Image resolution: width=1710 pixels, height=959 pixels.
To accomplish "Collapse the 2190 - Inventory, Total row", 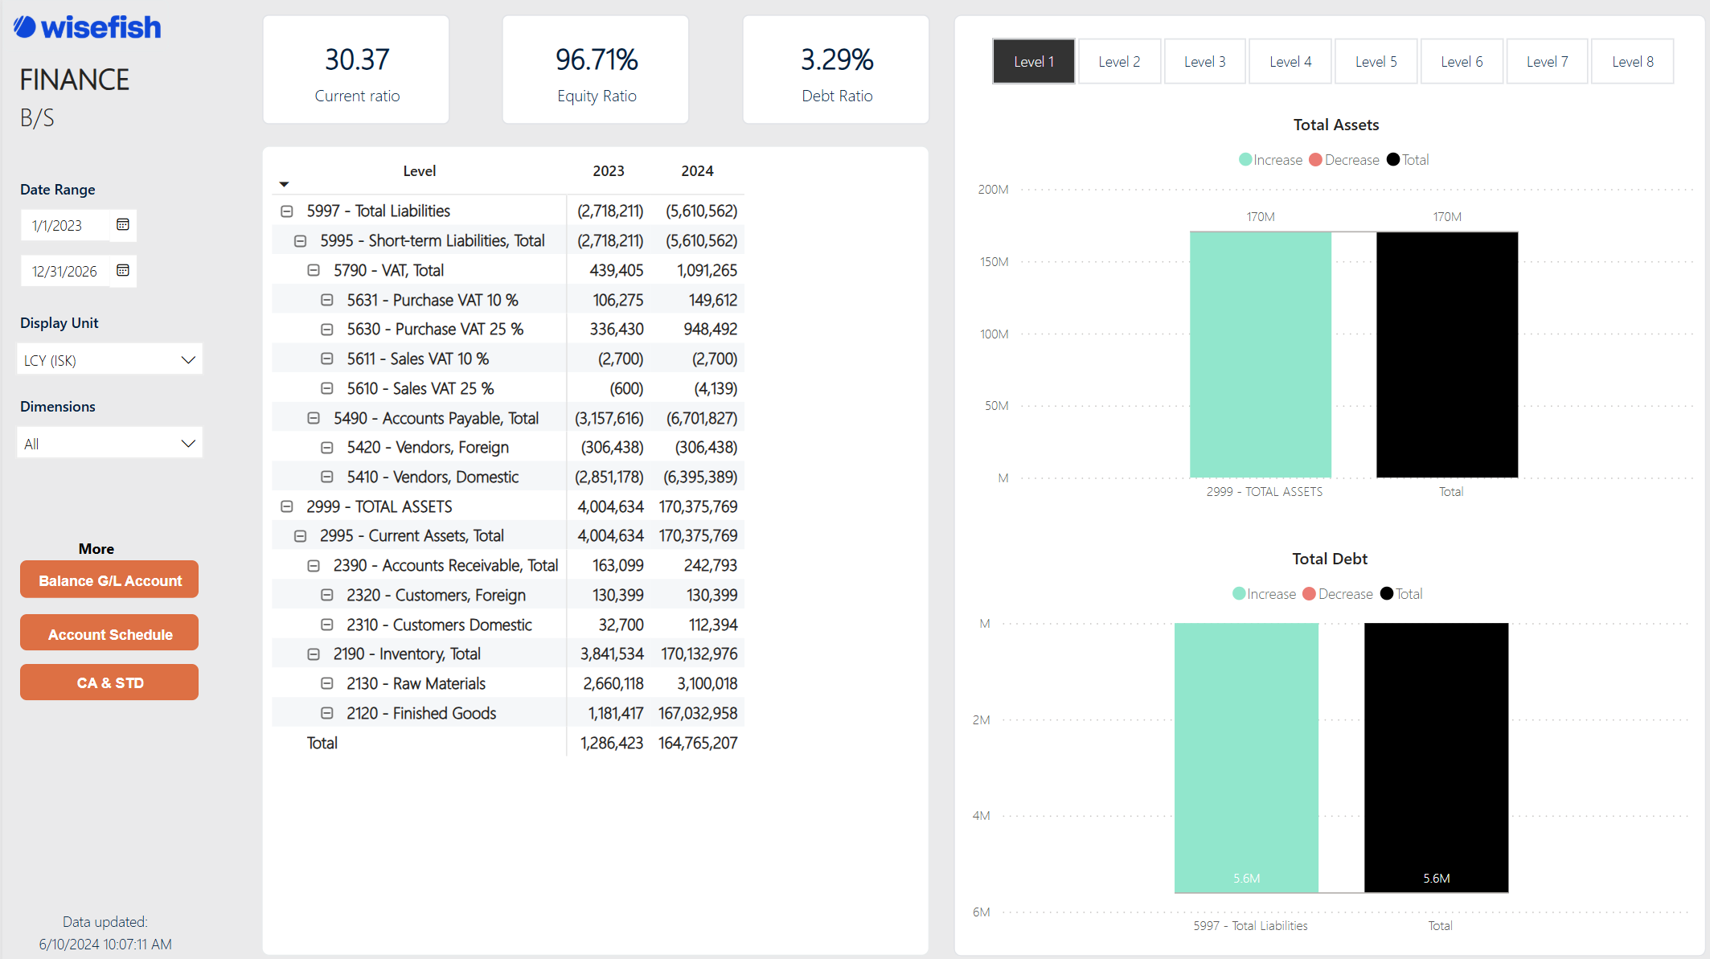I will (x=314, y=654).
